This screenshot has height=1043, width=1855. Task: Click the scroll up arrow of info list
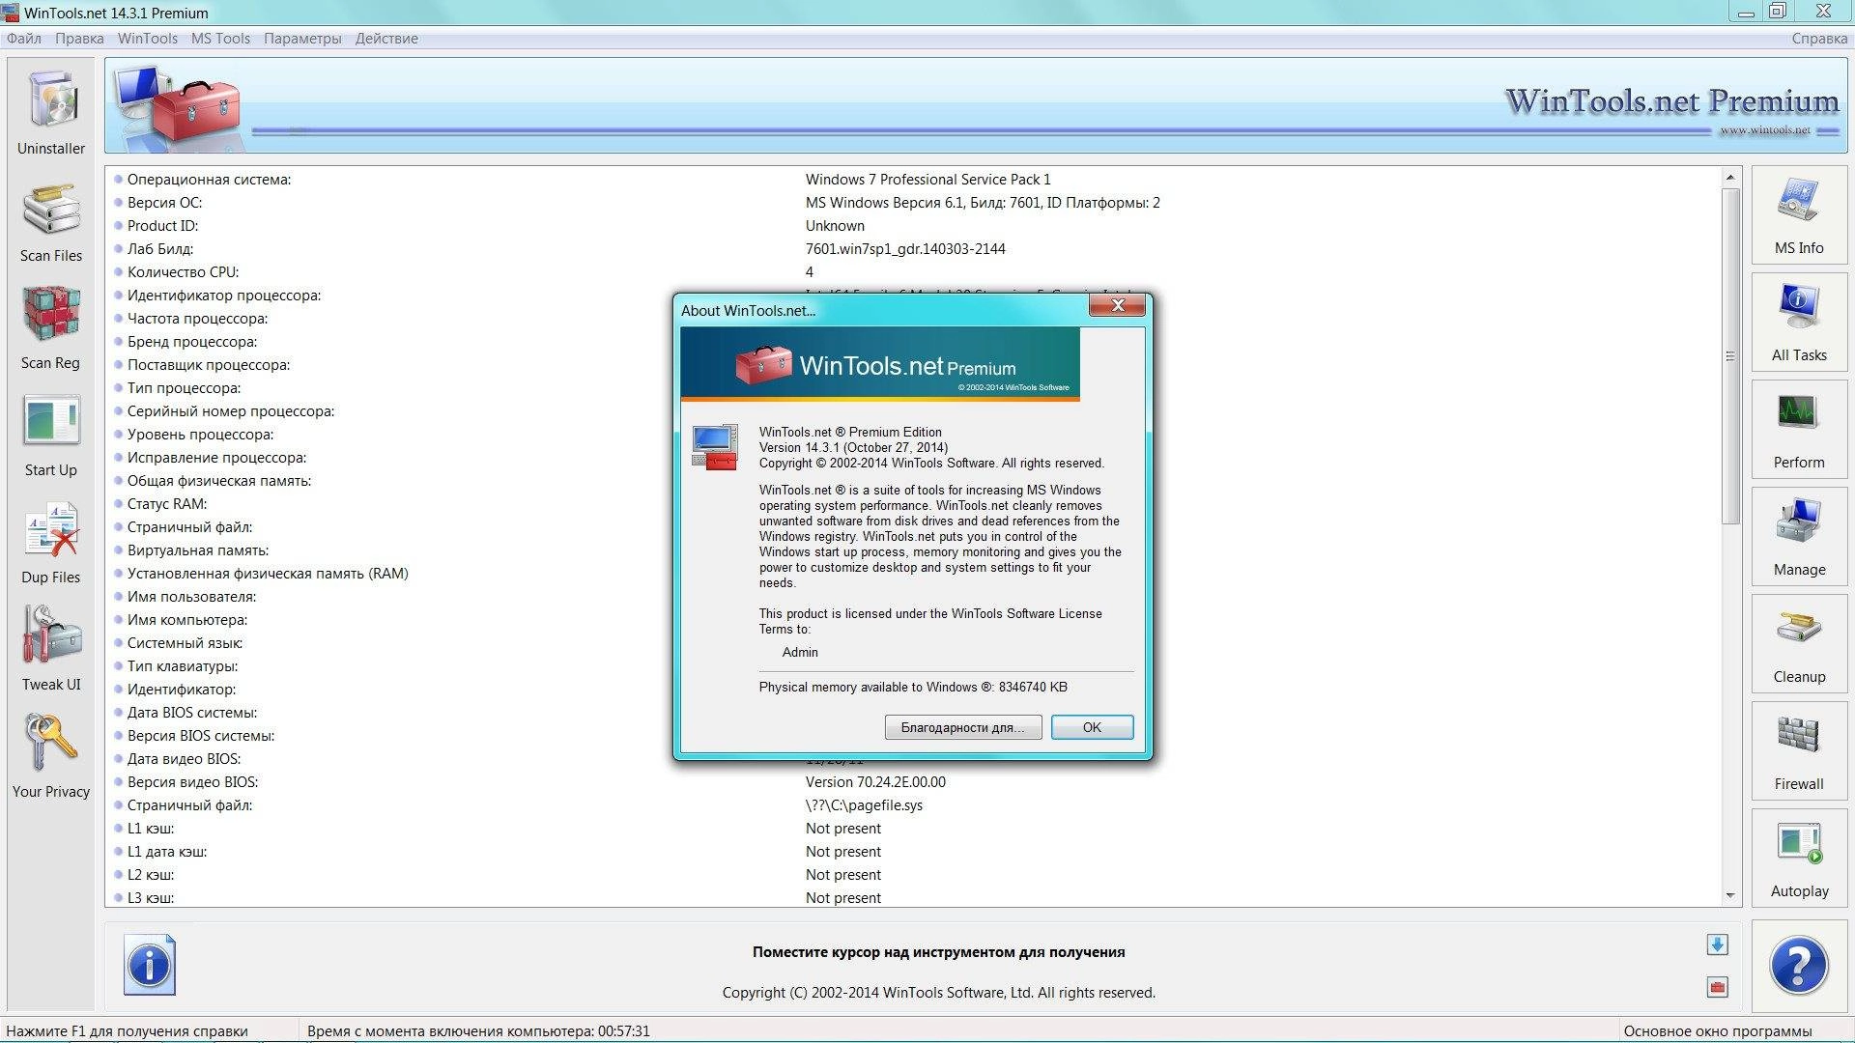[x=1730, y=178]
